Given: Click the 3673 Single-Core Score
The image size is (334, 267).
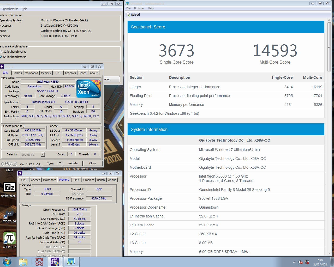Looking at the screenshot, I should pos(177,51).
